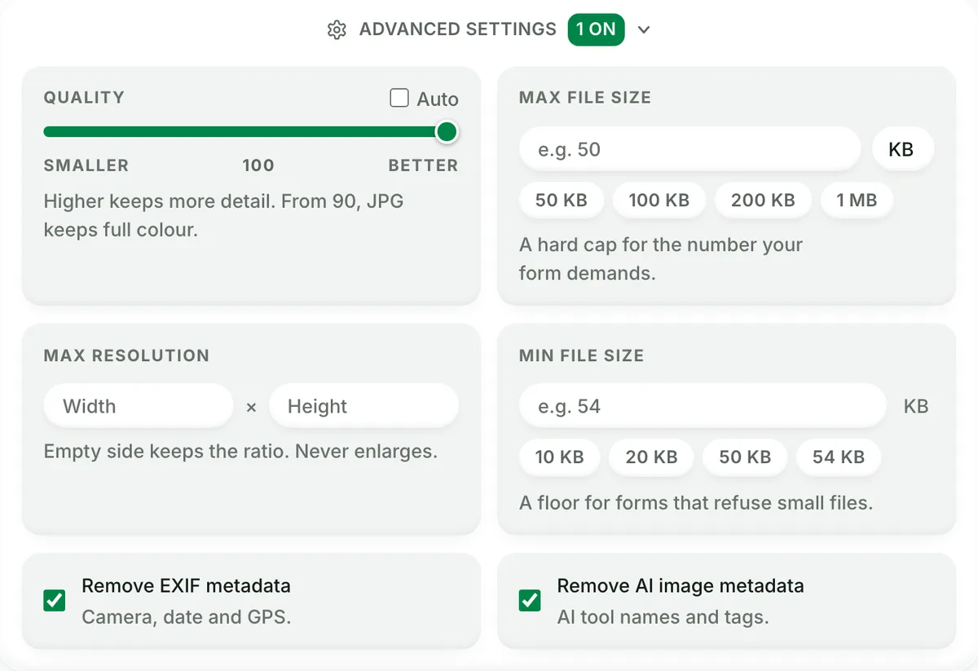Click the "QUALITY" heading
Image resolution: width=978 pixels, height=671 pixels.
point(84,97)
